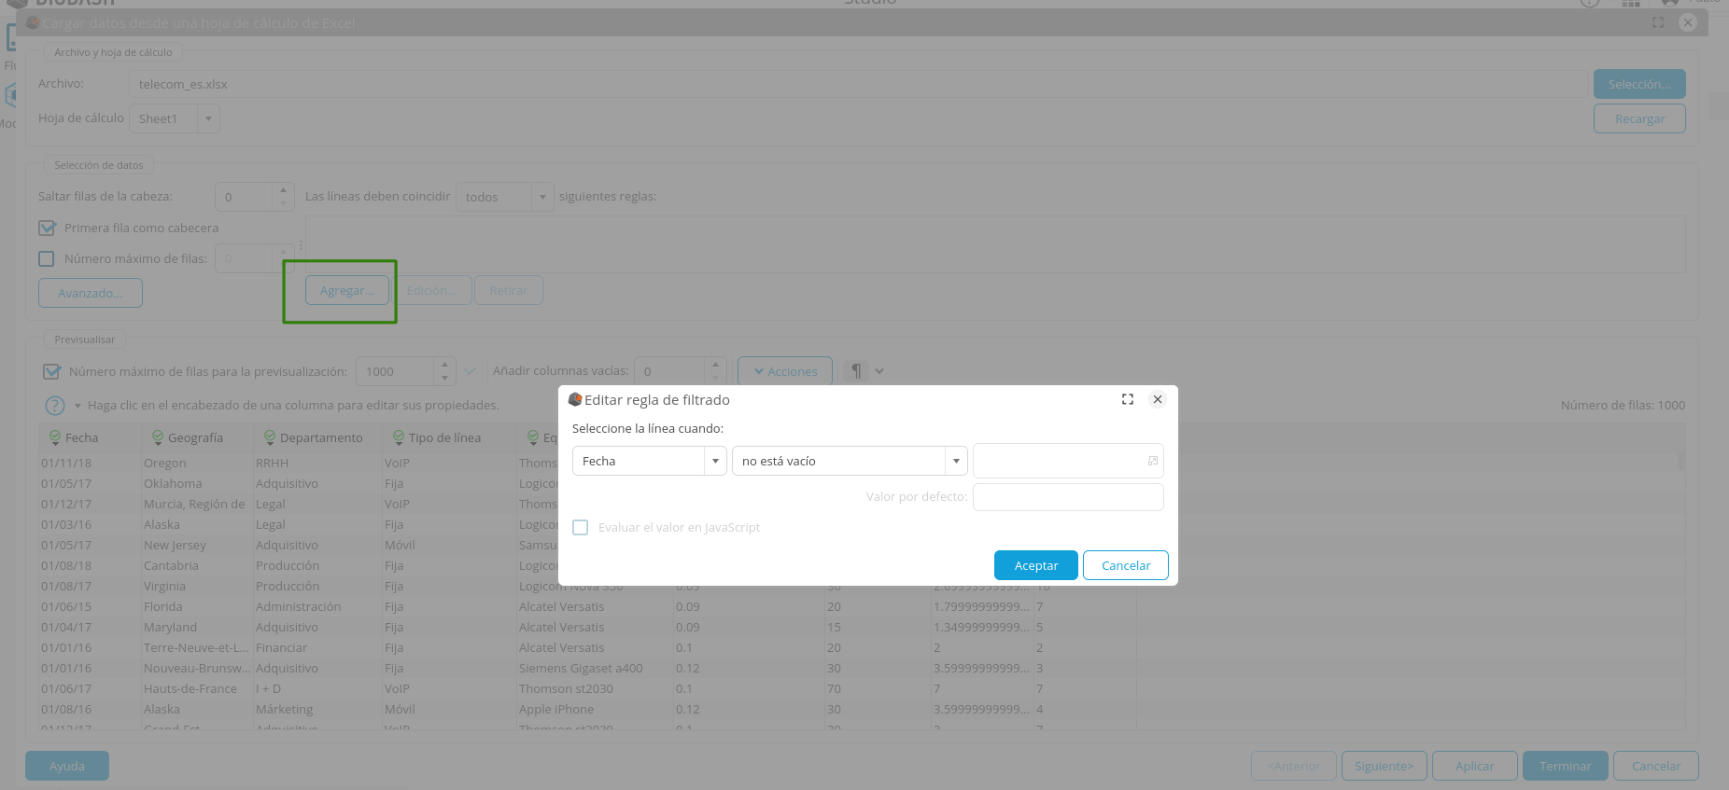Click the Aceptar button
The image size is (1729, 790).
coord(1035,565)
